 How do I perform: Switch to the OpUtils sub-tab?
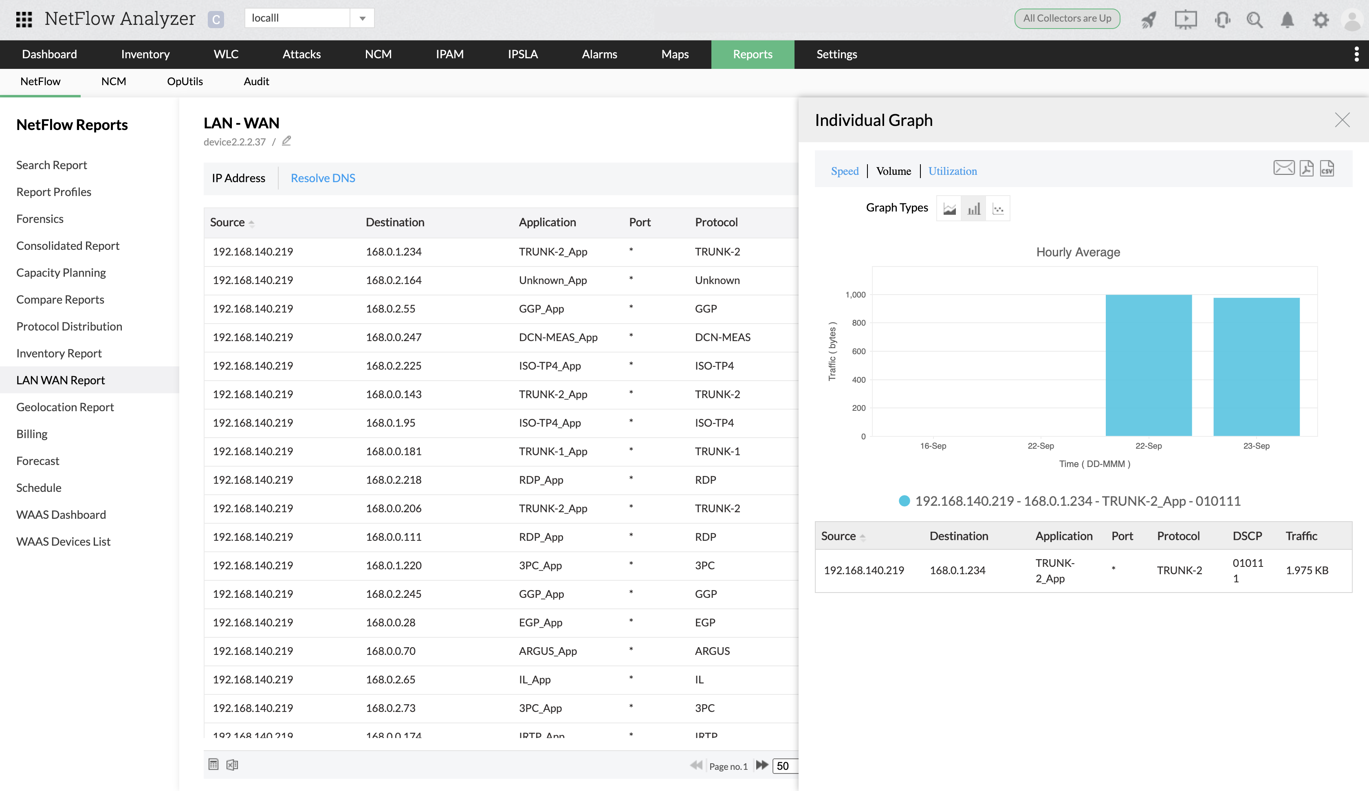pos(185,82)
